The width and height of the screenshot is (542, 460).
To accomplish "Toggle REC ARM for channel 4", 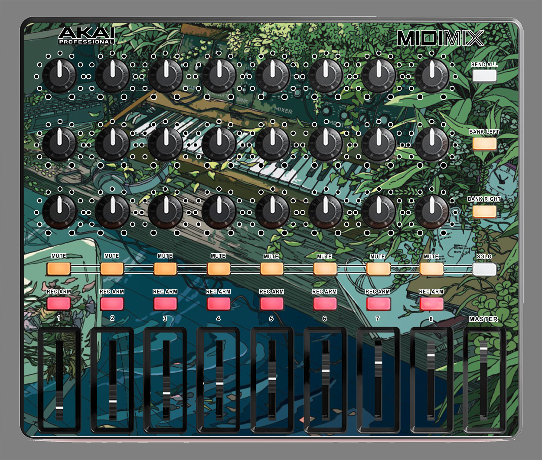I will click(x=219, y=303).
